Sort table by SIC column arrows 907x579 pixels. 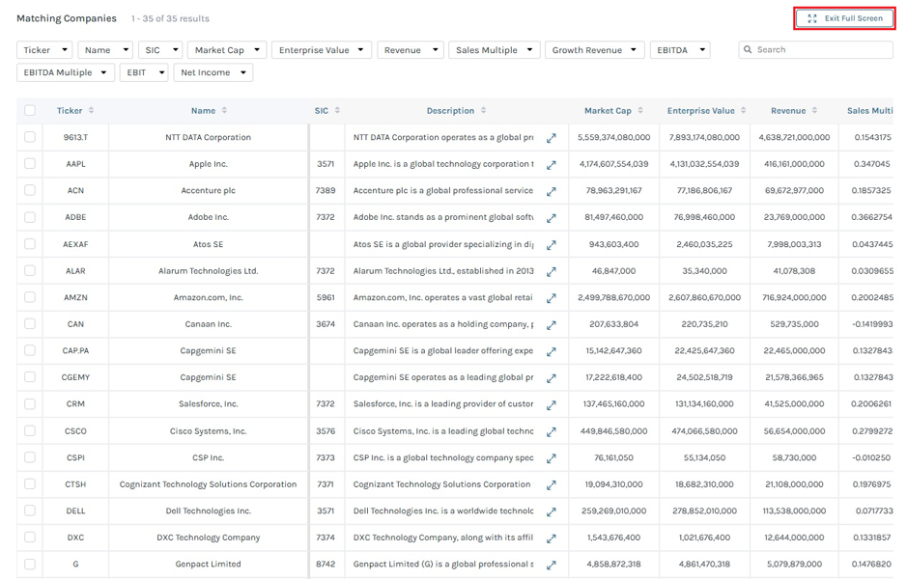pyautogui.click(x=337, y=110)
